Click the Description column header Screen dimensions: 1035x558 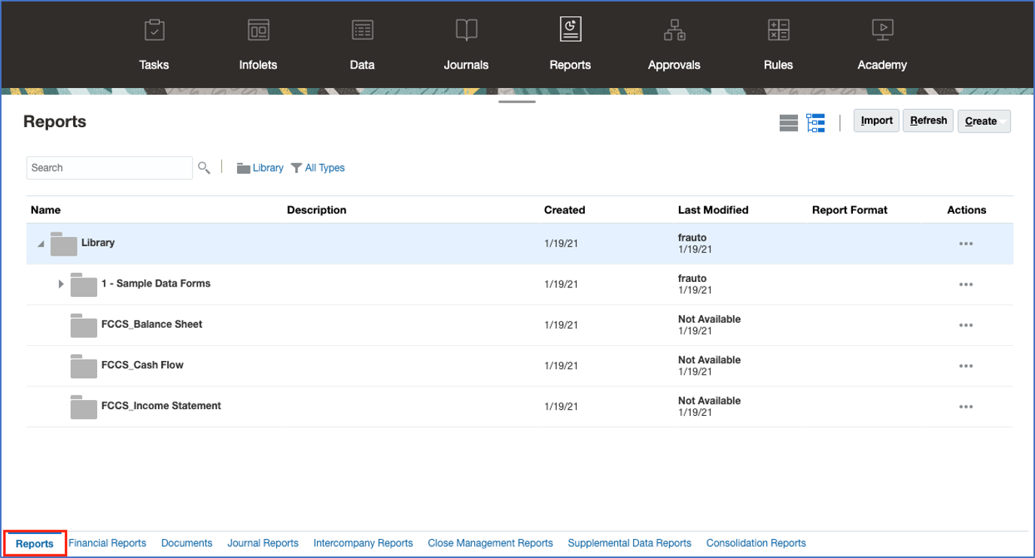pyautogui.click(x=317, y=210)
